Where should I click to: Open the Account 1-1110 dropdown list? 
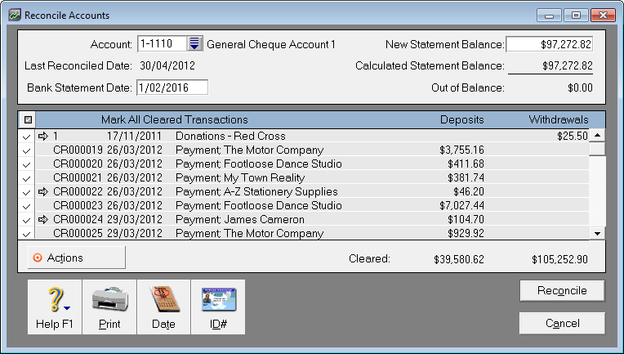click(x=194, y=44)
